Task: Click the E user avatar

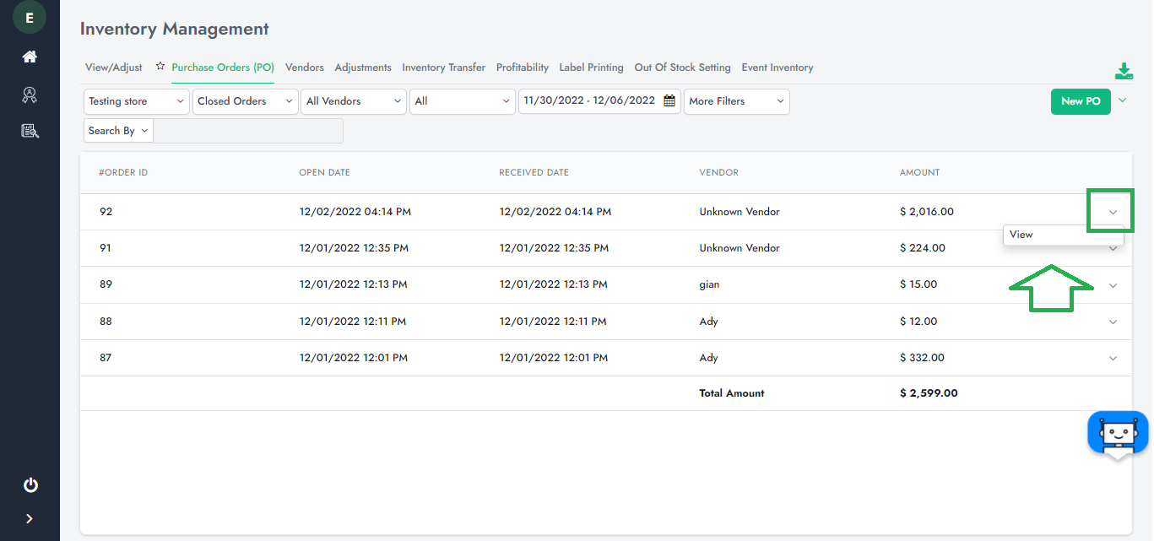Action: (x=30, y=17)
